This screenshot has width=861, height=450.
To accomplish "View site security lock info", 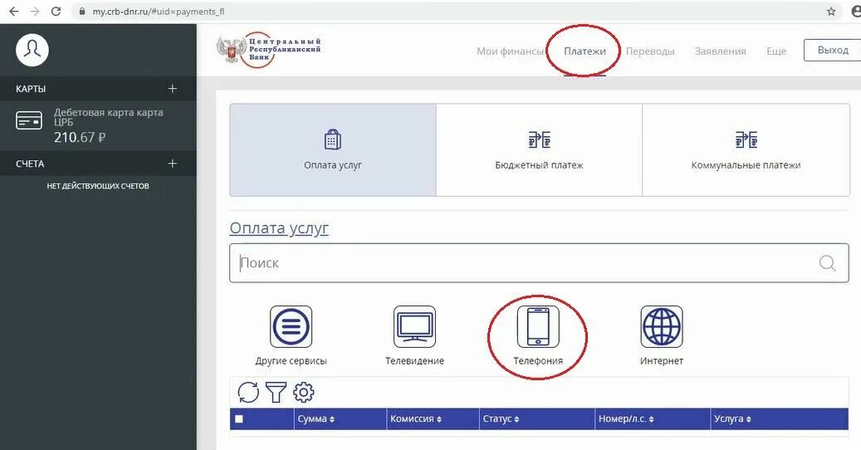I will coord(82,11).
